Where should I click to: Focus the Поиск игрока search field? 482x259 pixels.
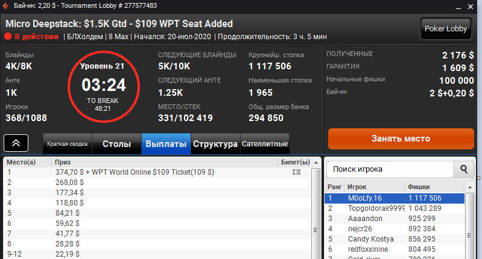390,169
